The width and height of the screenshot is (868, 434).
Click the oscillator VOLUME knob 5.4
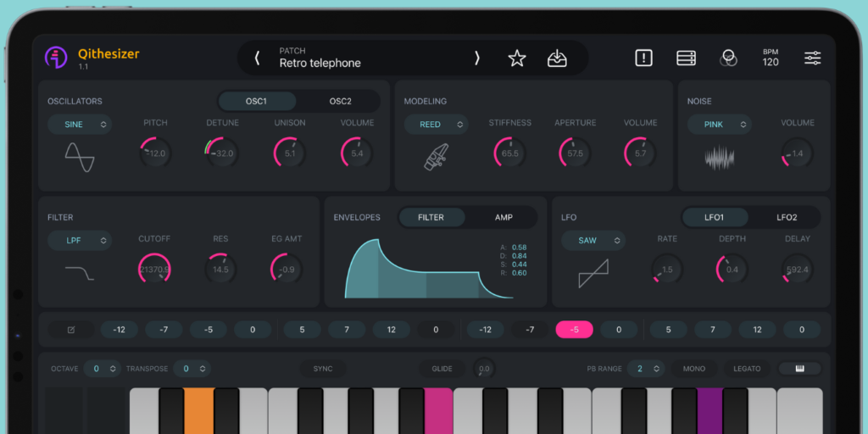[x=357, y=153]
